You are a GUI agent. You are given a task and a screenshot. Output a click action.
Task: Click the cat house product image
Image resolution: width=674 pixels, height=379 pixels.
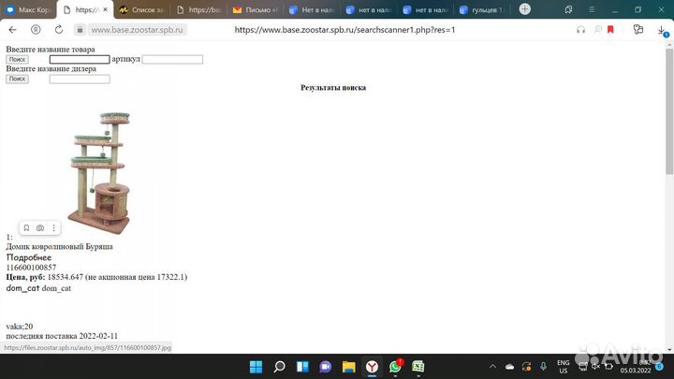tap(99, 171)
